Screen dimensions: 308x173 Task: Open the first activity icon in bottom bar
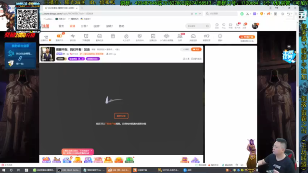click(x=46, y=160)
